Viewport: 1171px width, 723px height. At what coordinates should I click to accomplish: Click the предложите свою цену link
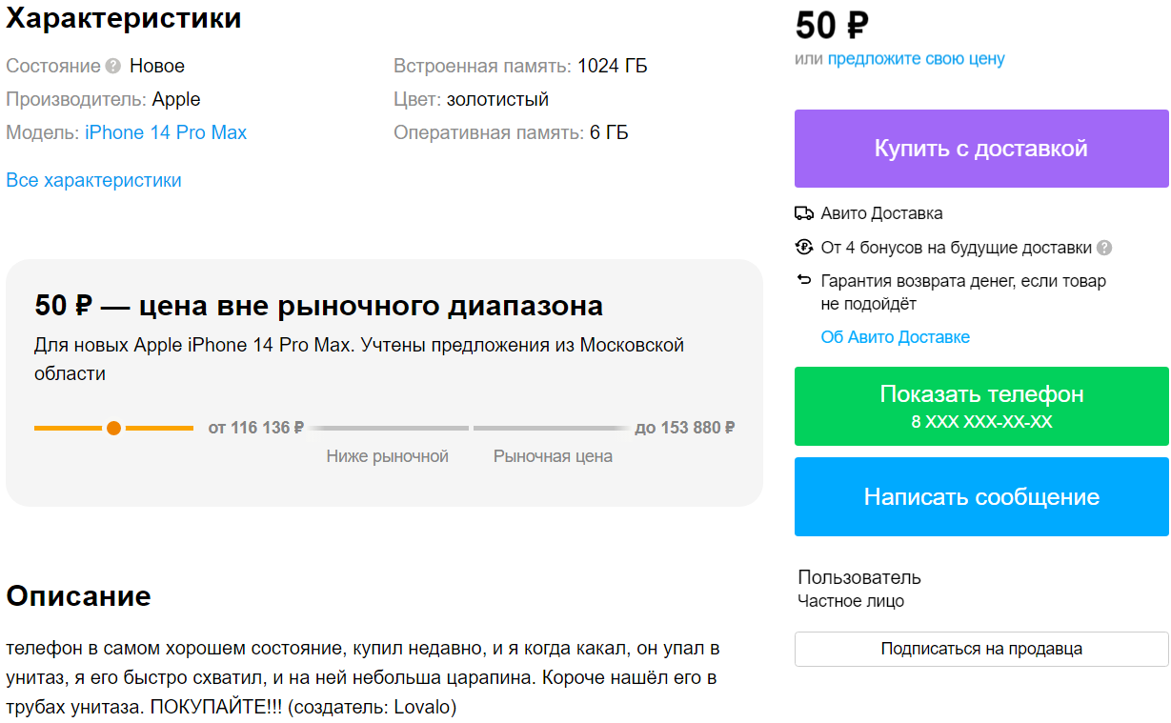tap(916, 59)
